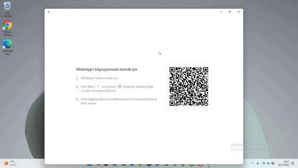Click step 2 text "Cihazlar seçeneğine dokunun"
The width and height of the screenshot is (298, 168).
tap(98, 91)
